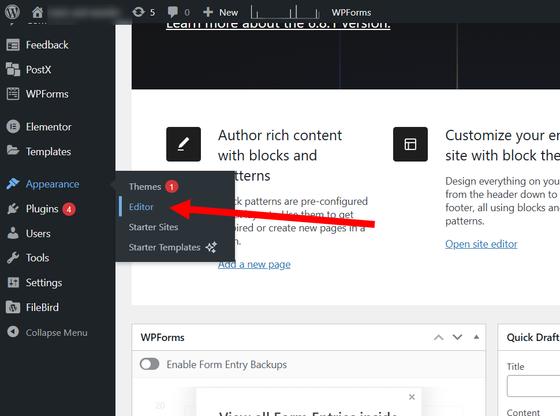Image resolution: width=560 pixels, height=416 pixels.
Task: Open Appearance menu label
Action: [x=53, y=184]
